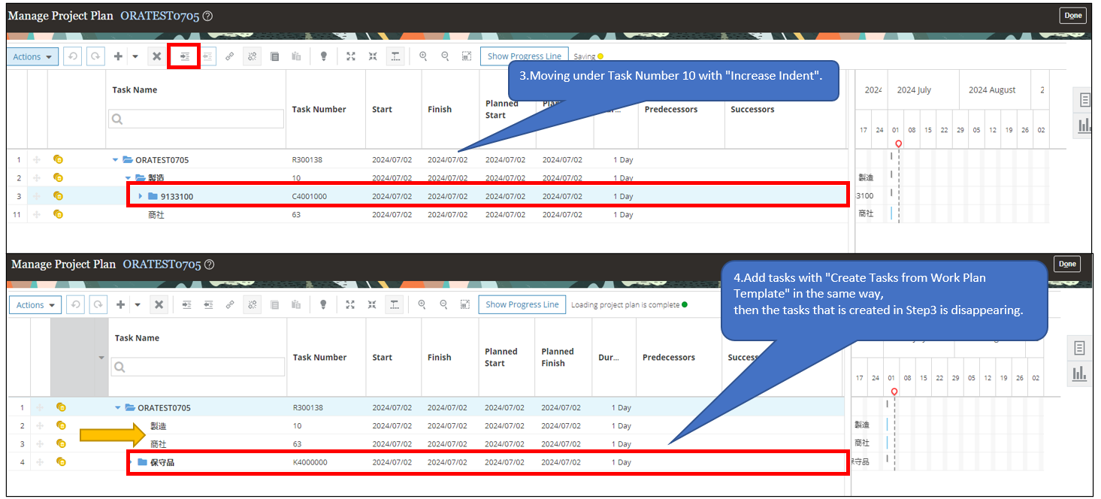Click Copy icon in upper plan window toolbar
1101x499 pixels.
(x=274, y=56)
